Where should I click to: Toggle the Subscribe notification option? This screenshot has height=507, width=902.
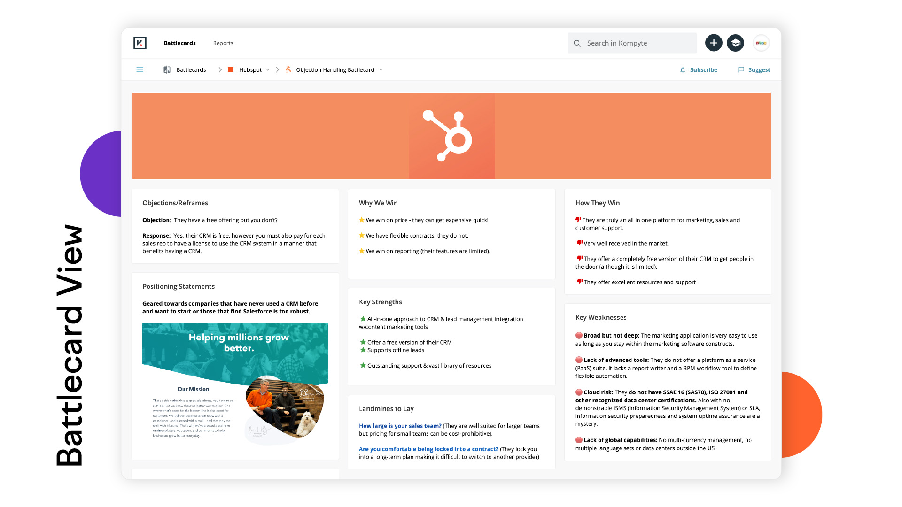pyautogui.click(x=703, y=69)
